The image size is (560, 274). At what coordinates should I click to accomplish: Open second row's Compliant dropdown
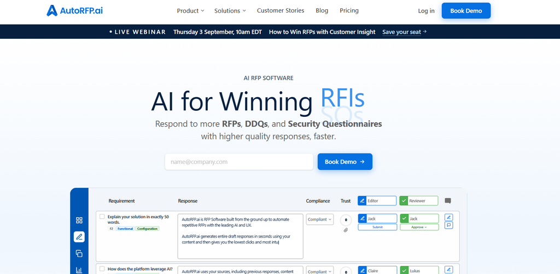[319, 271]
